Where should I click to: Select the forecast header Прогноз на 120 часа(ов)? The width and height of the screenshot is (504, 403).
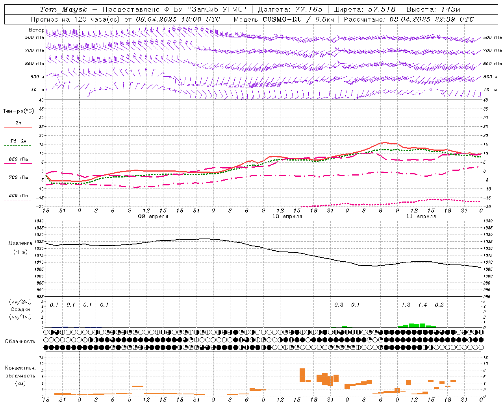pos(76,19)
